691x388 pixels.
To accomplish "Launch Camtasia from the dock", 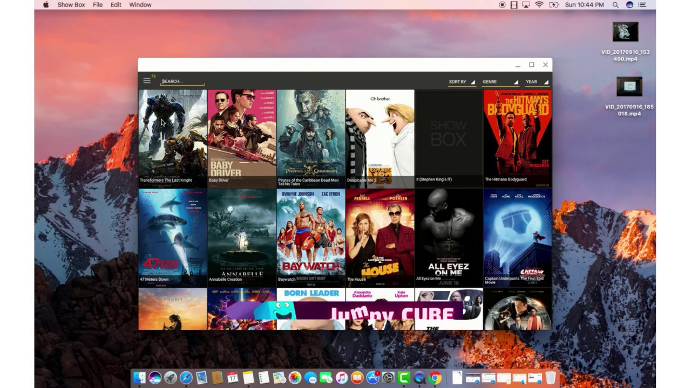I will (x=404, y=378).
